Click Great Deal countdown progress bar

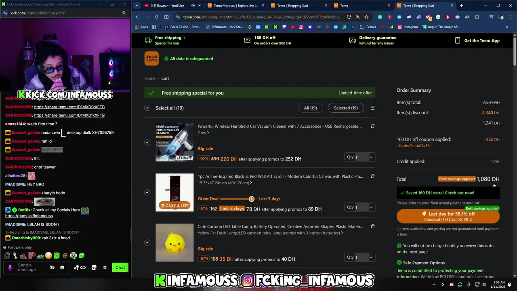237,199
